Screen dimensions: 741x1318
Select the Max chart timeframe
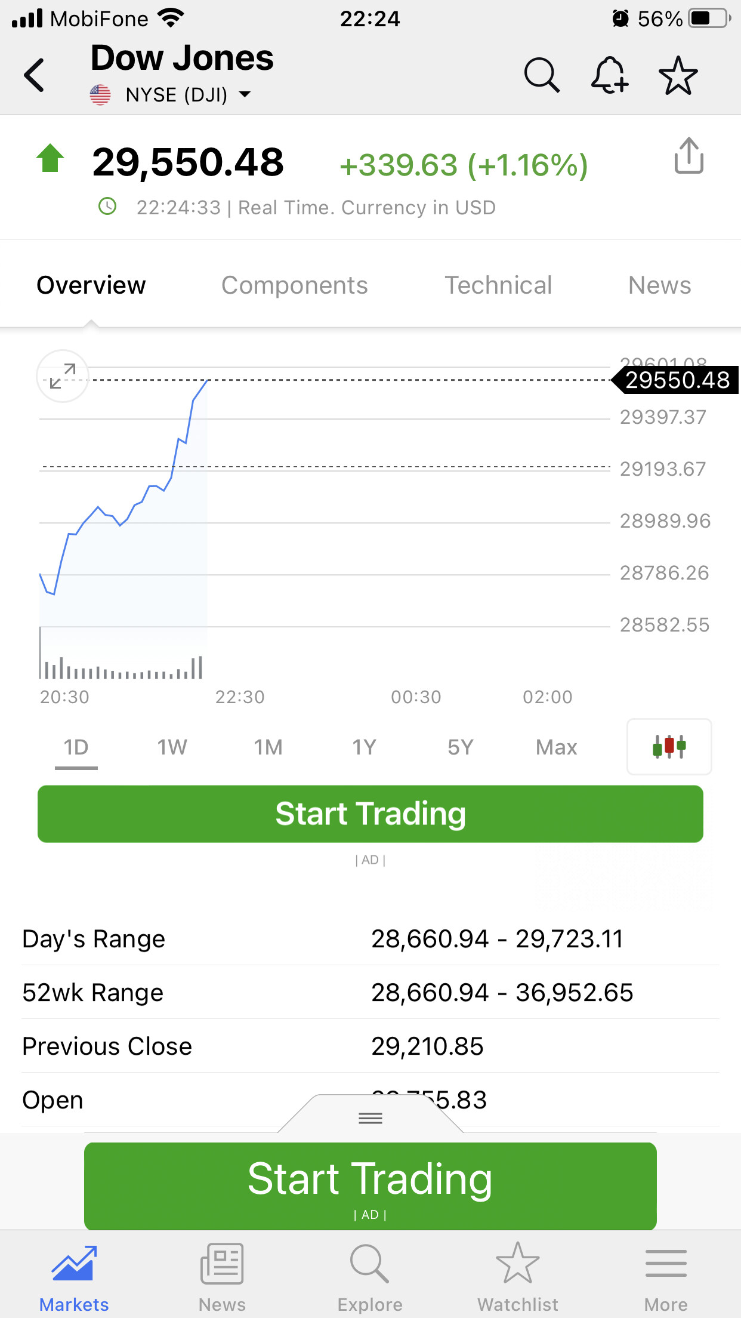pos(556,747)
